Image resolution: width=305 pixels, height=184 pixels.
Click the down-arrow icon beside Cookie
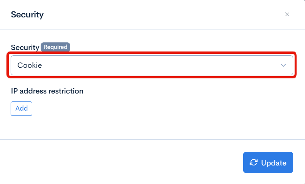click(x=283, y=65)
